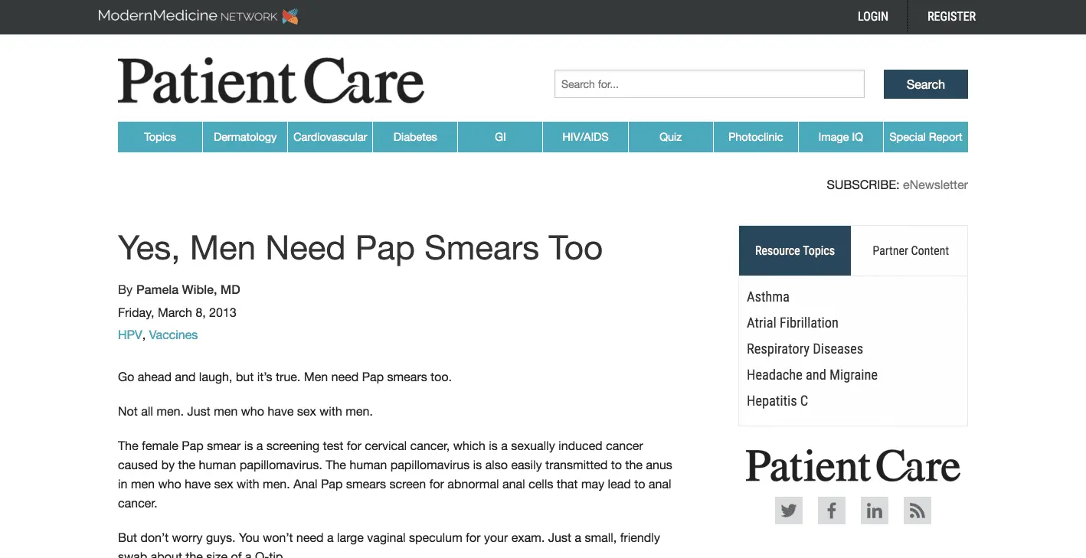The width and height of the screenshot is (1086, 558).
Task: Open the Atrial Fibrillation resource topic
Action: click(x=792, y=323)
